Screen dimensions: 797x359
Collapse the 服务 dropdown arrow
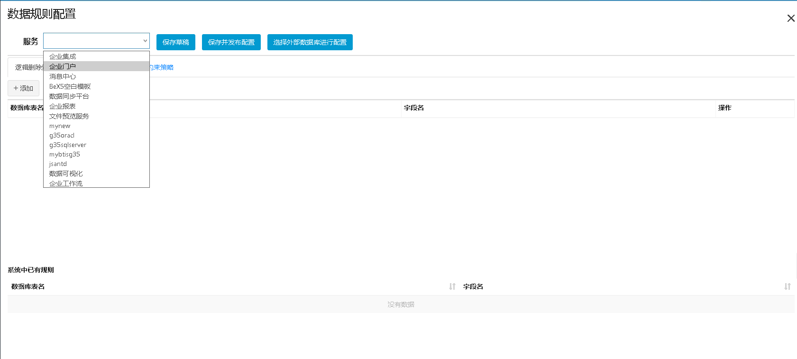145,41
